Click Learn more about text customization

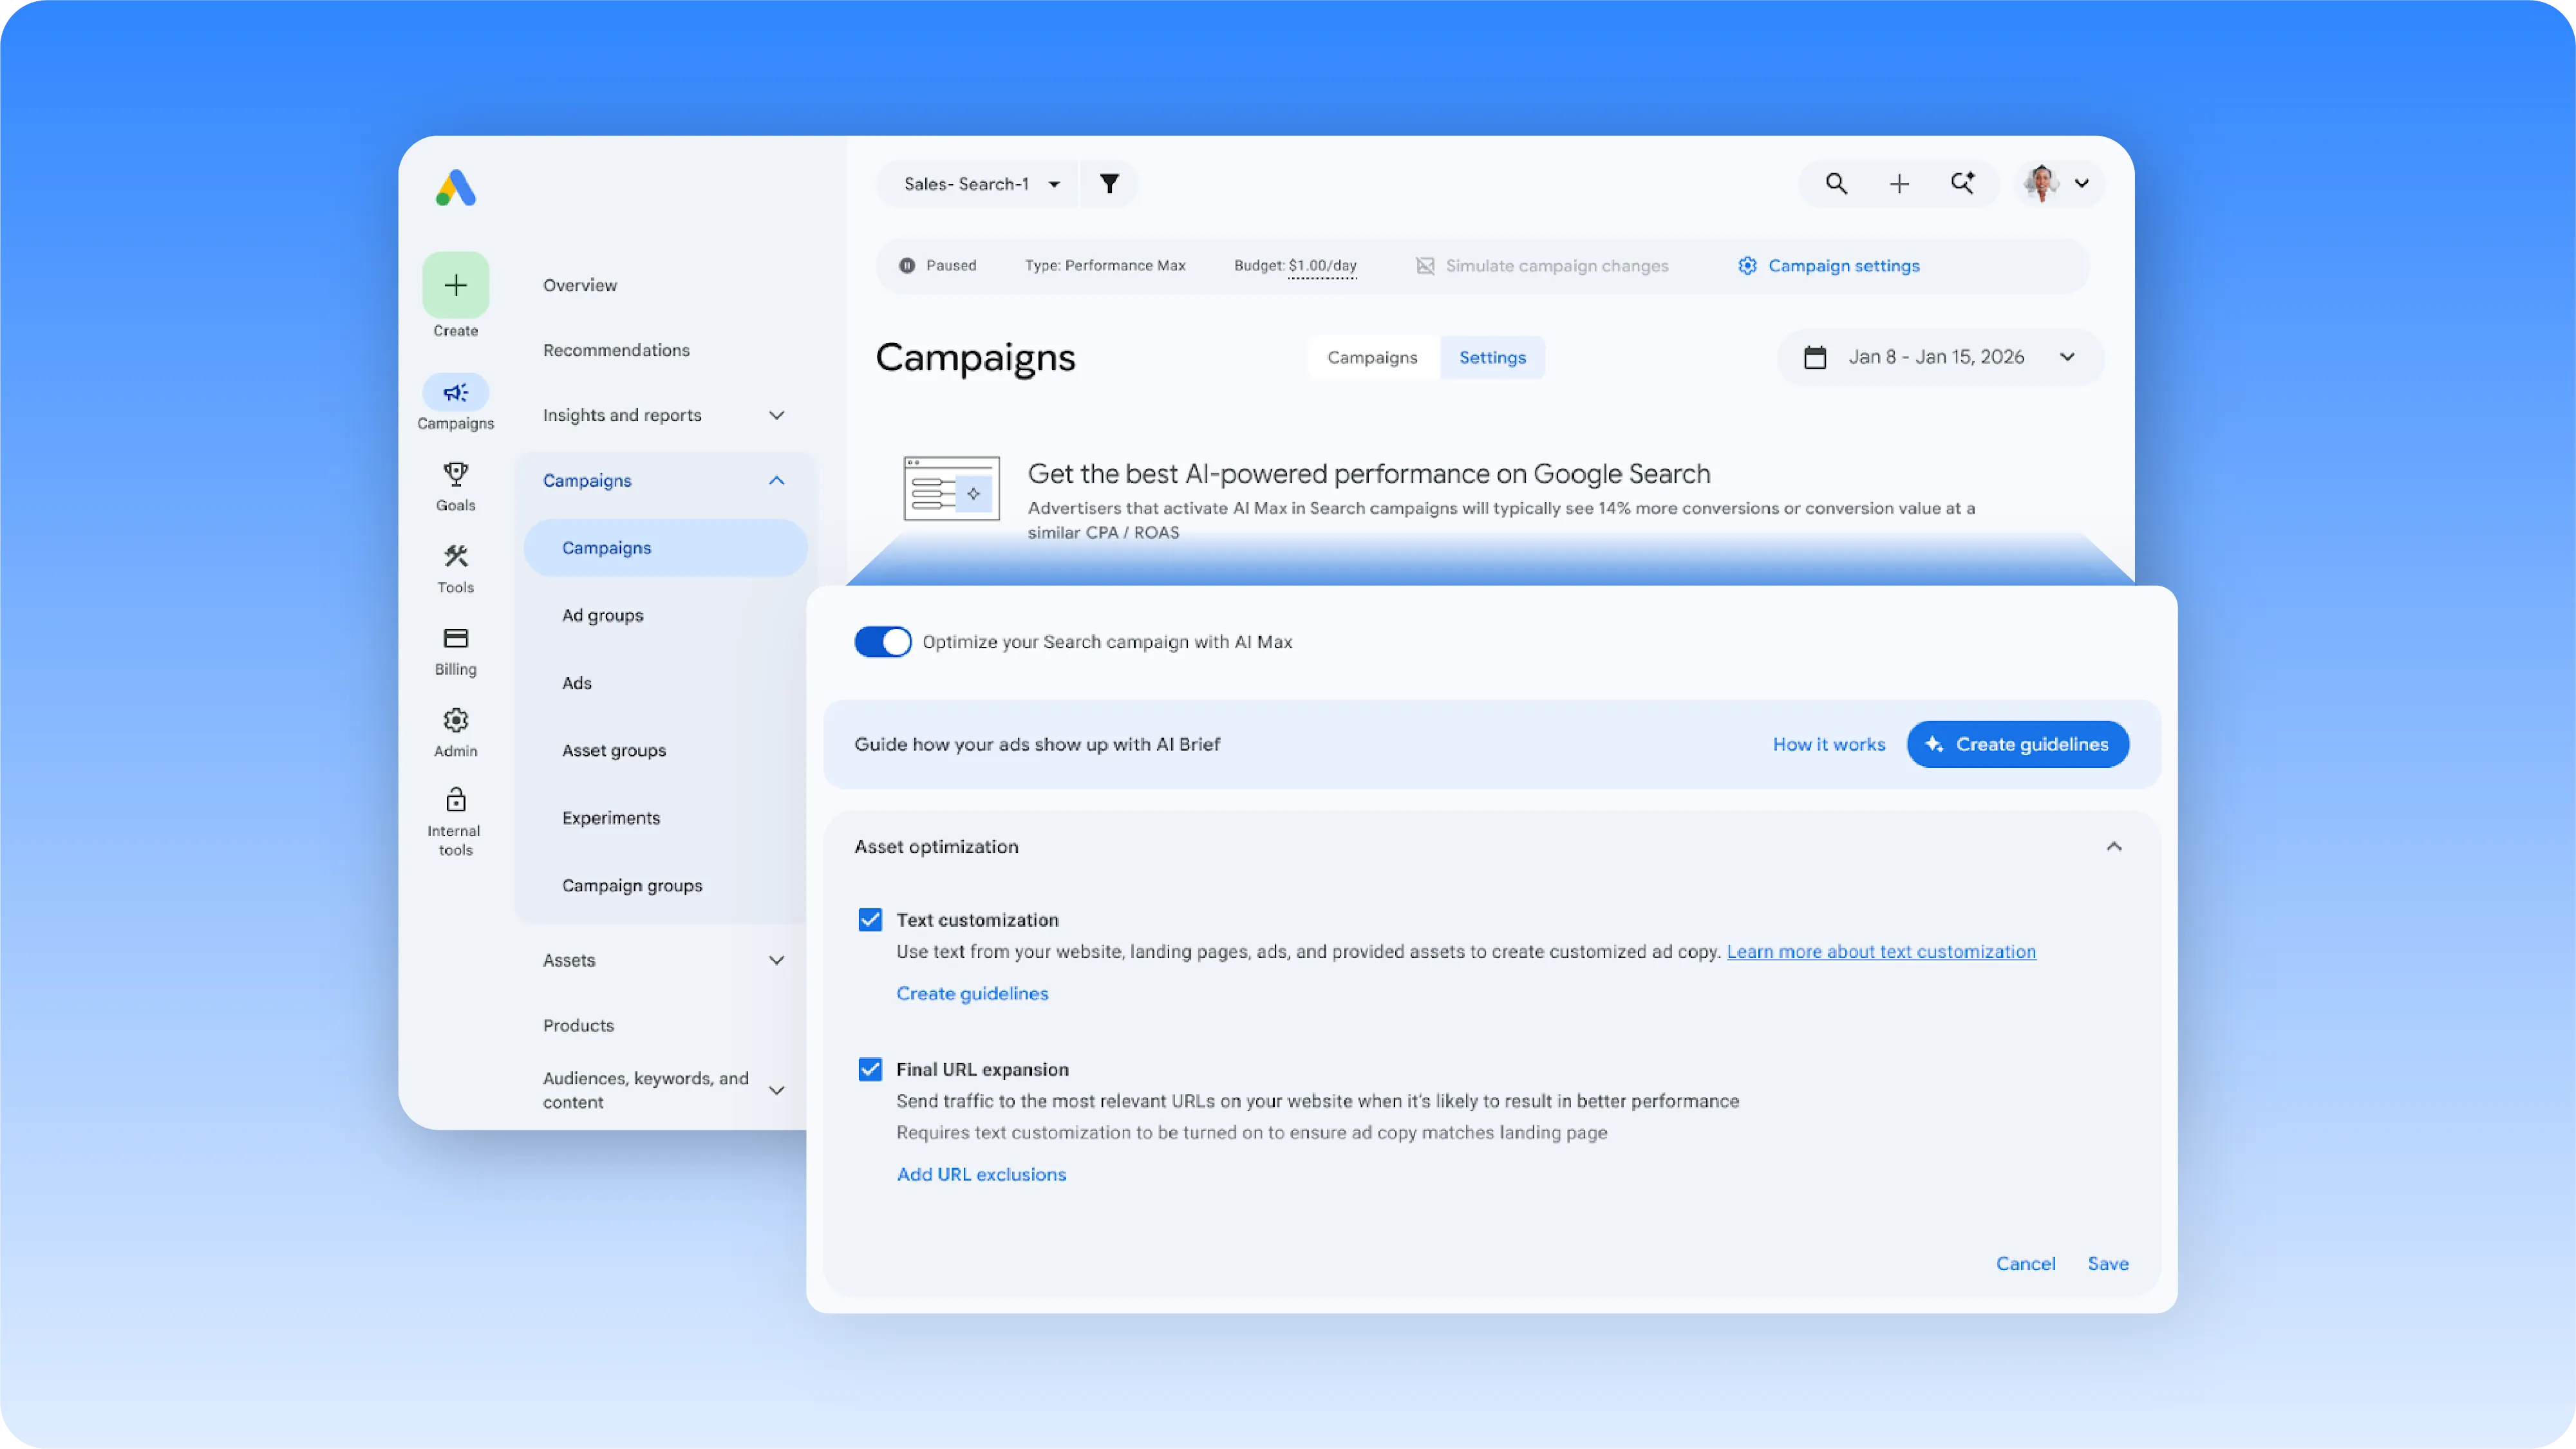pos(1881,952)
